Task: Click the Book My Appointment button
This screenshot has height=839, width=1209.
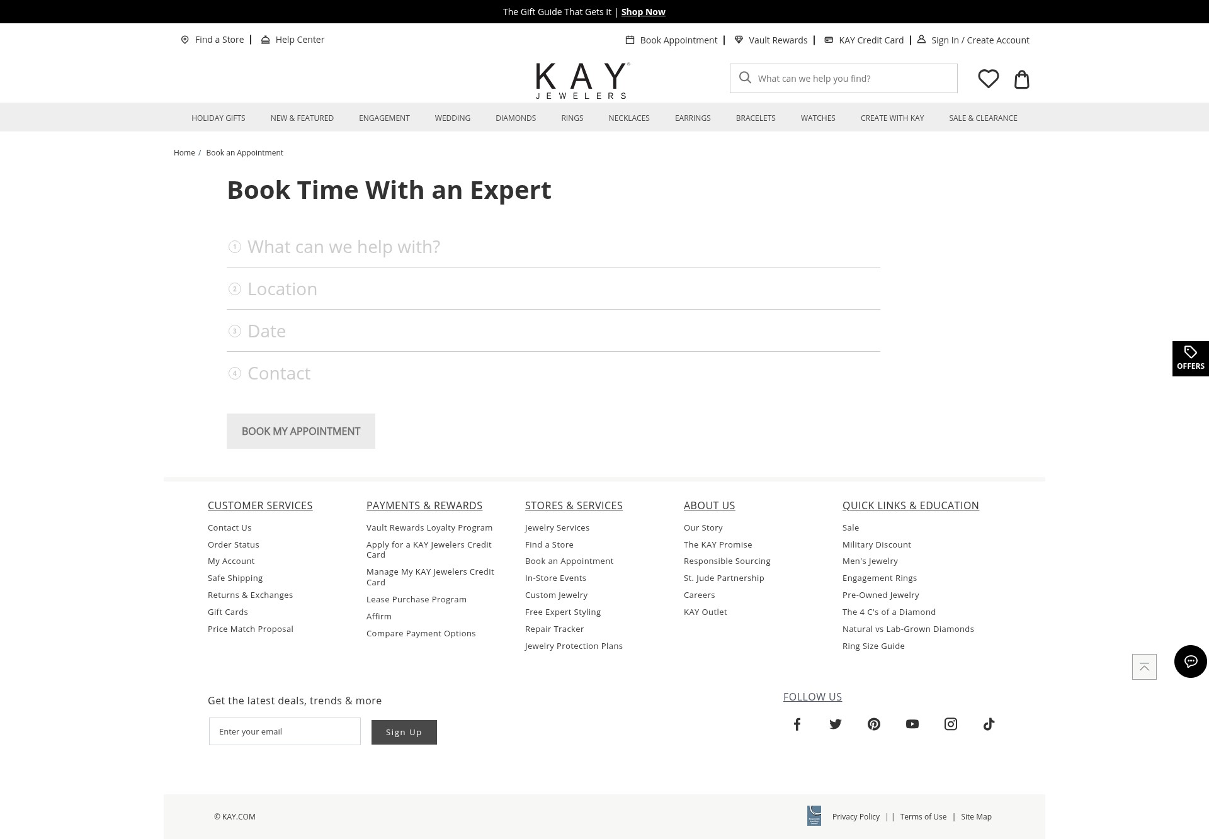Action: click(301, 431)
